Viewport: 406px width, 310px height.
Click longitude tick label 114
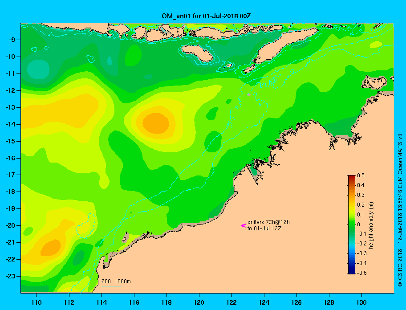pyautogui.click(x=101, y=302)
